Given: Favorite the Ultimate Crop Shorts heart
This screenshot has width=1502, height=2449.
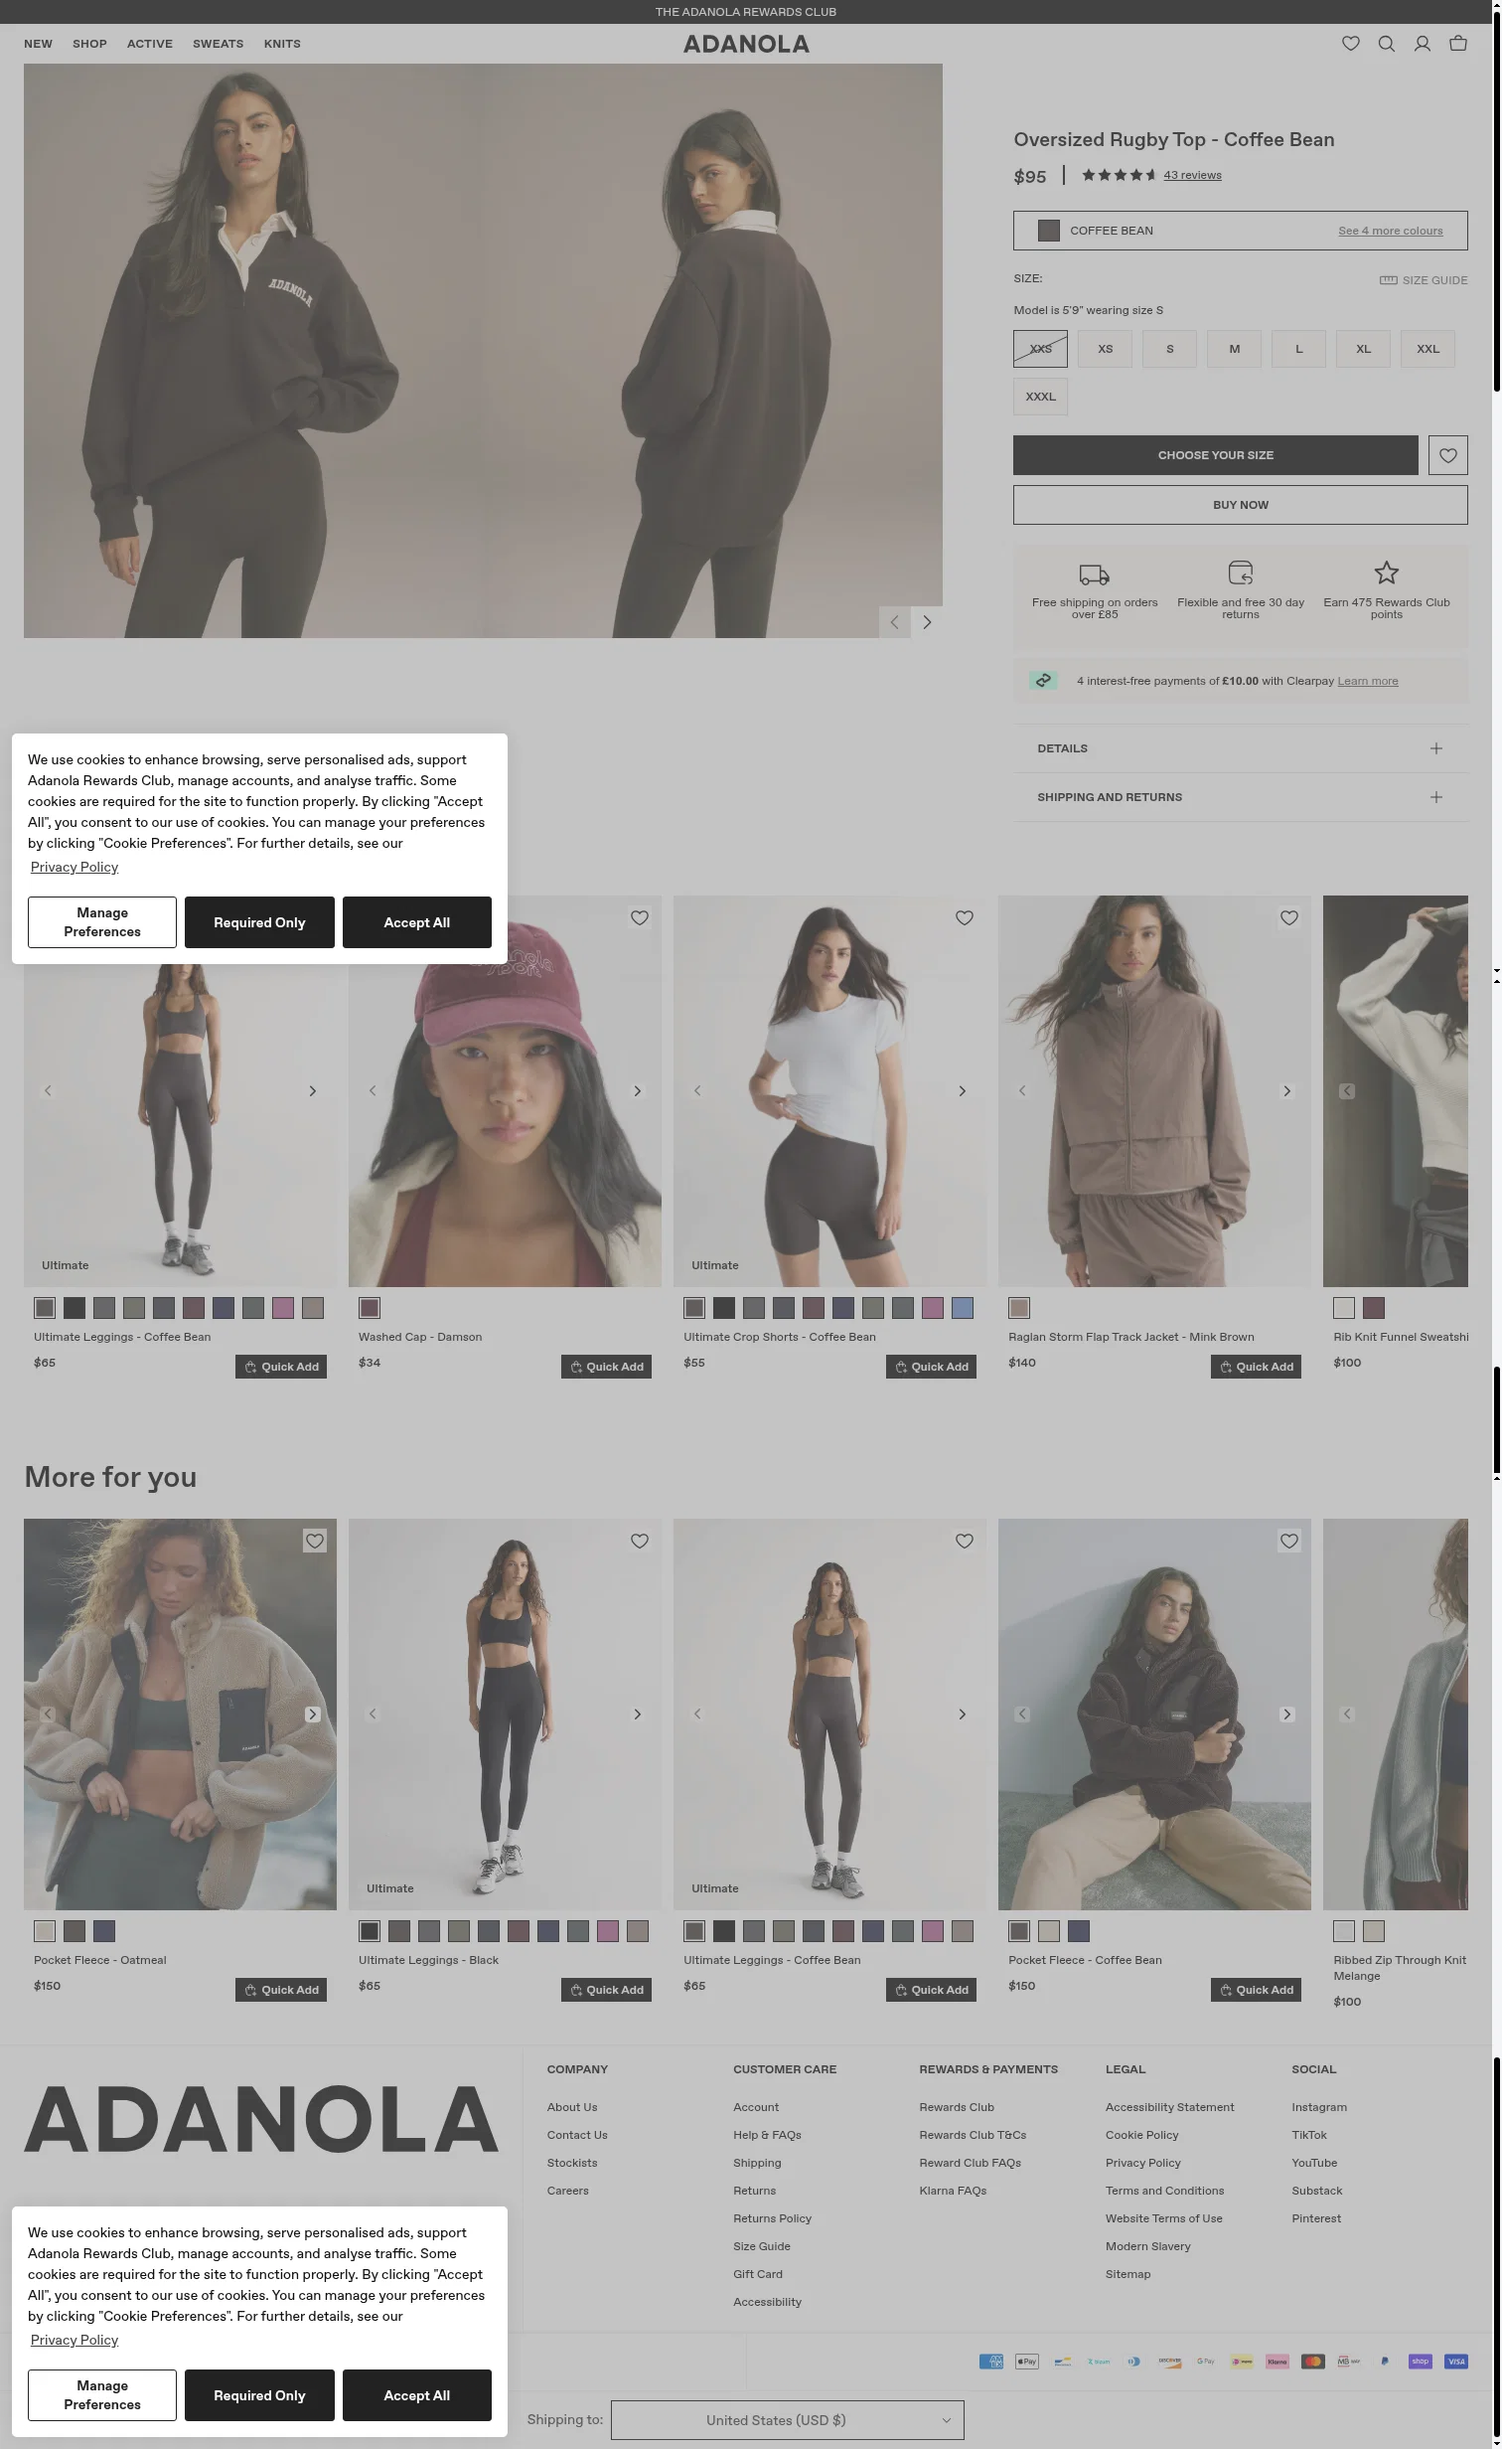Looking at the screenshot, I should [x=965, y=917].
